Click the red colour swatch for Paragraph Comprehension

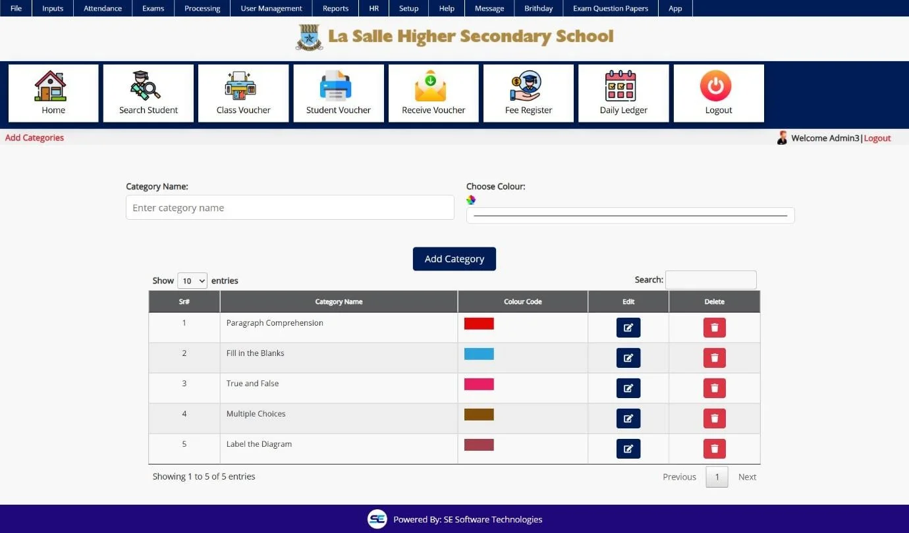point(479,324)
